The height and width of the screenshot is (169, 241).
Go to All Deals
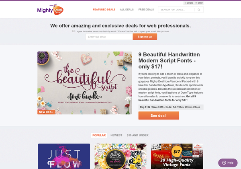coord(127,10)
